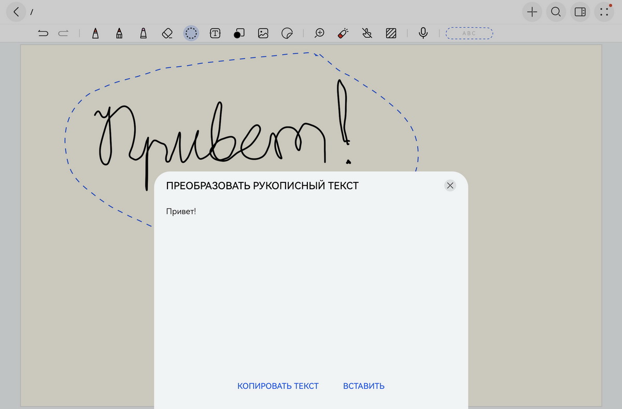
Task: Insert an image with the picture tool
Action: coord(263,34)
